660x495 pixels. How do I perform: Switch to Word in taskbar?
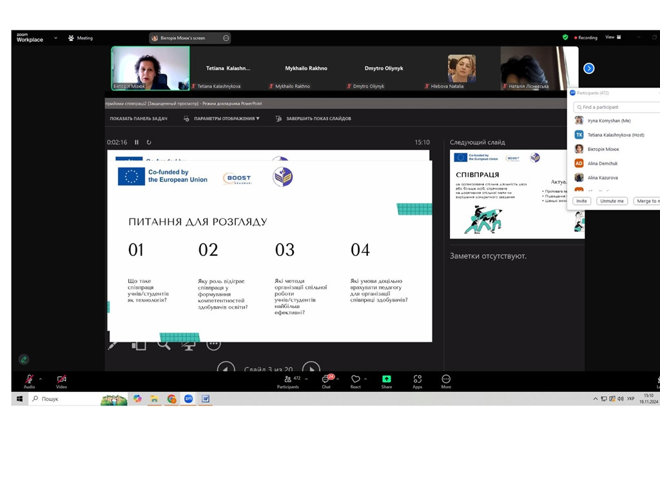(x=206, y=398)
